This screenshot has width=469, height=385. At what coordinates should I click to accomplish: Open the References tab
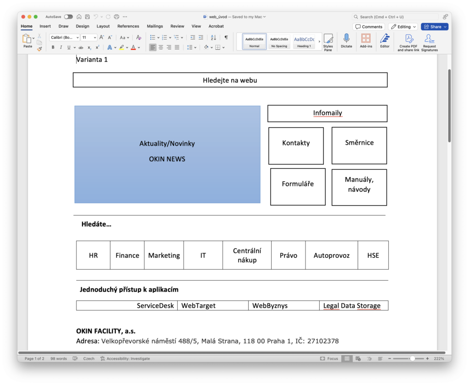coord(128,26)
